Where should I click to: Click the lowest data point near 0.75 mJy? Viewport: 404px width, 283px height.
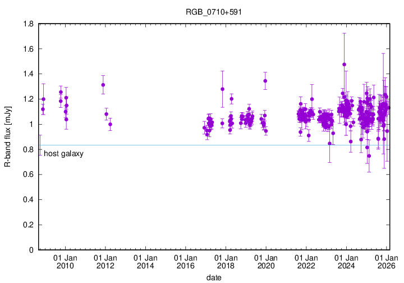tap(369, 156)
